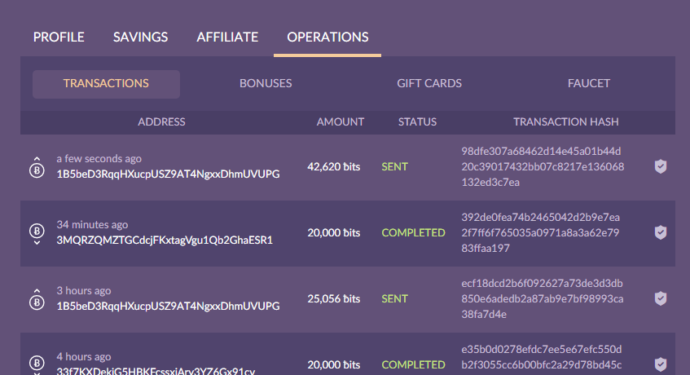This screenshot has width=690, height=375.
Task: Click the SENT status of the 42,620 bits row
Action: click(395, 167)
